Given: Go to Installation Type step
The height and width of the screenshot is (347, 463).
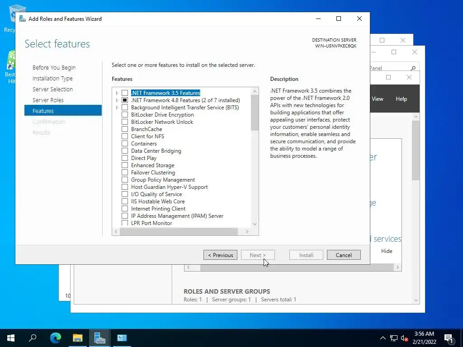Looking at the screenshot, I should (x=52, y=79).
